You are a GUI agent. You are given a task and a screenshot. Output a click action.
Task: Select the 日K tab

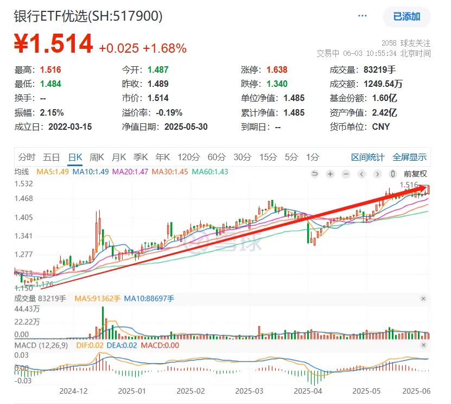click(75, 157)
